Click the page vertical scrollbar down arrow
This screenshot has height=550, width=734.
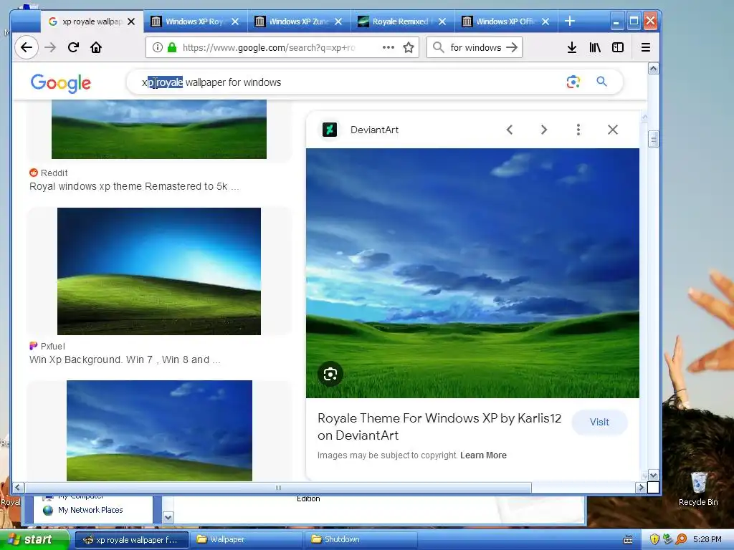pyautogui.click(x=654, y=476)
